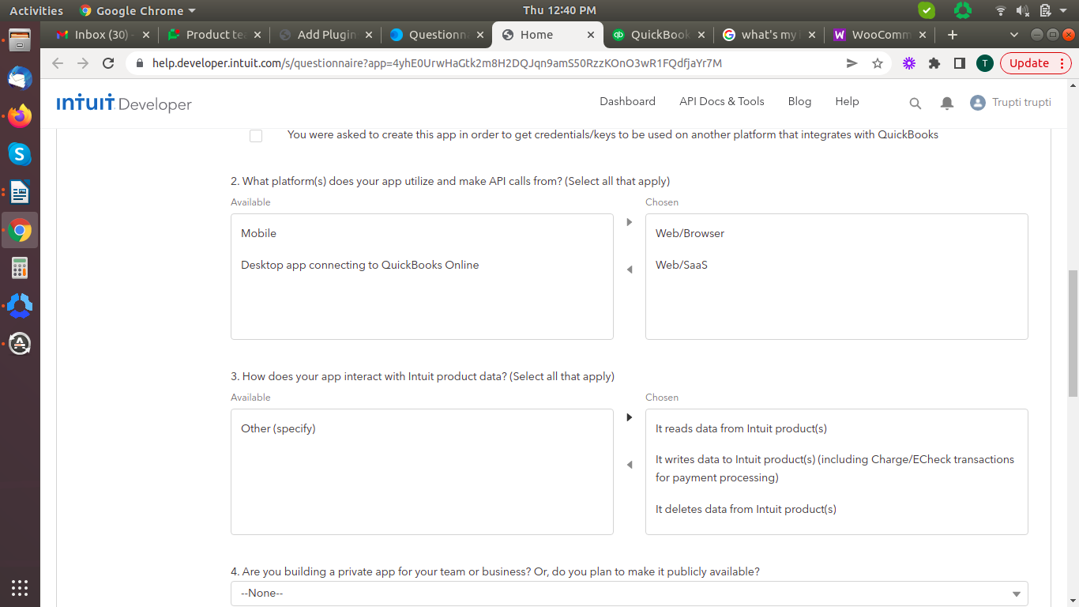Image resolution: width=1079 pixels, height=607 pixels.
Task: Select Mobile in the Available platforms list
Action: coord(259,233)
